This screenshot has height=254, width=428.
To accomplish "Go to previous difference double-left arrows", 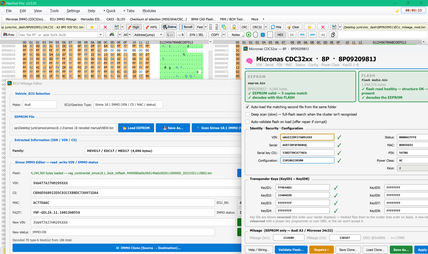I will coord(302,35).
